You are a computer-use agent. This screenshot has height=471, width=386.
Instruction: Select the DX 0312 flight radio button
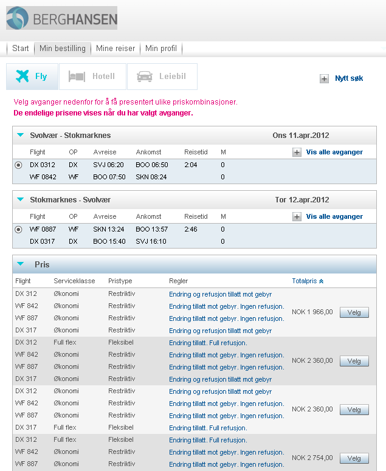coord(19,165)
